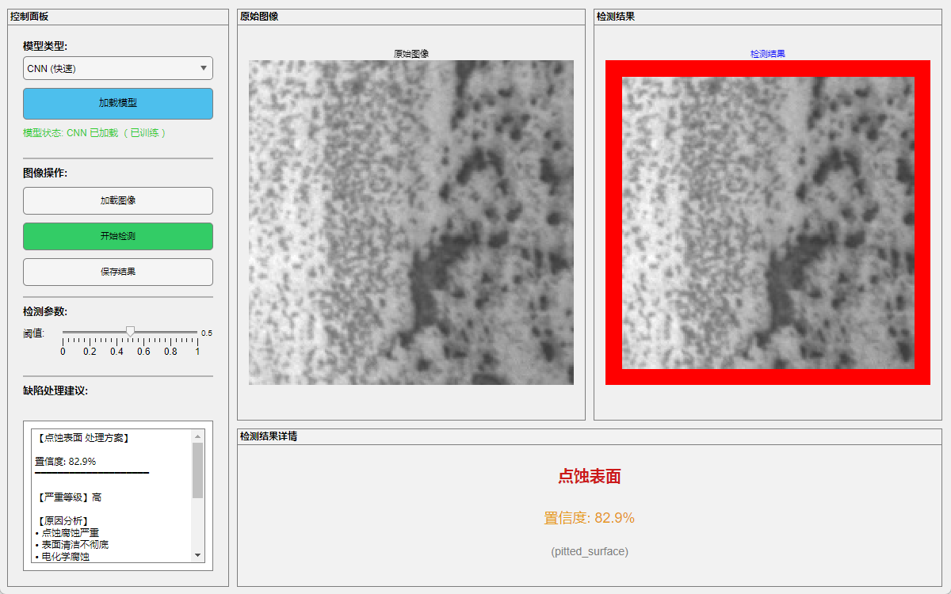Click the scrollbar thumb in the suggestions box
951x594 pixels.
point(198,470)
